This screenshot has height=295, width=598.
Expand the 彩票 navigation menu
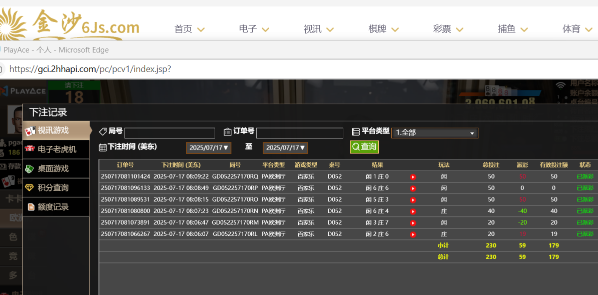448,29
